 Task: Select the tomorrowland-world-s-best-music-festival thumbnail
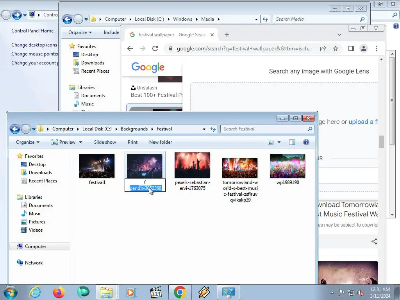tap(240, 168)
